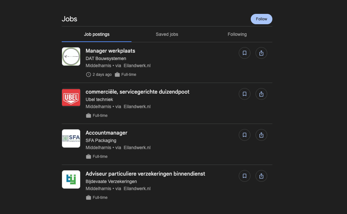
Task: Open the Manager werkplaats job title
Action: 110,51
